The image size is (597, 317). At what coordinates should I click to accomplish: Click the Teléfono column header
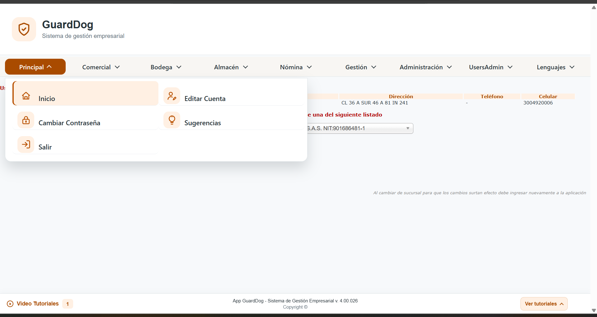pos(492,96)
